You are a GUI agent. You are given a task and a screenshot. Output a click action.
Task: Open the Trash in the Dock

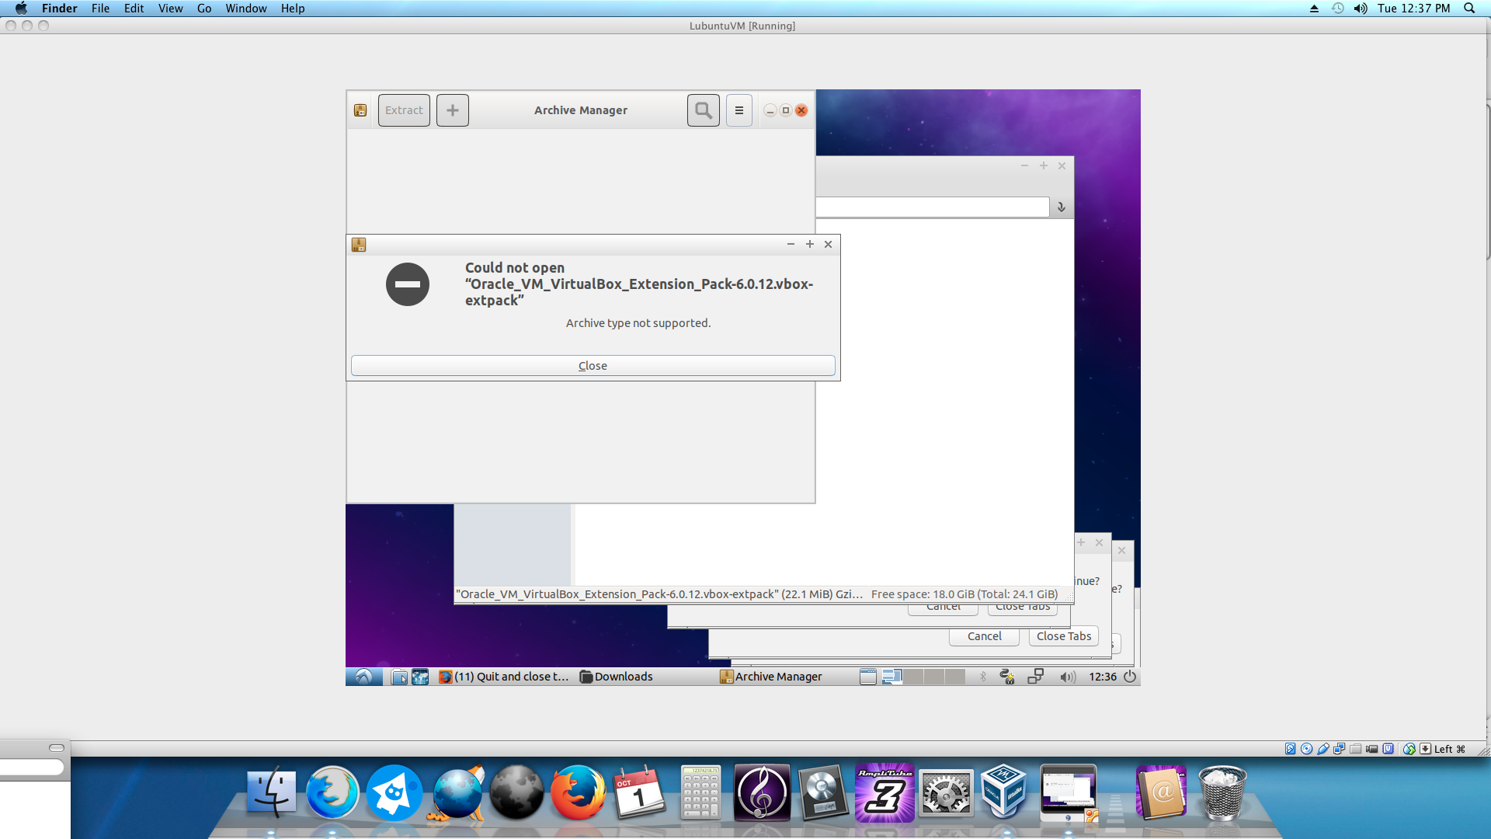[1222, 793]
